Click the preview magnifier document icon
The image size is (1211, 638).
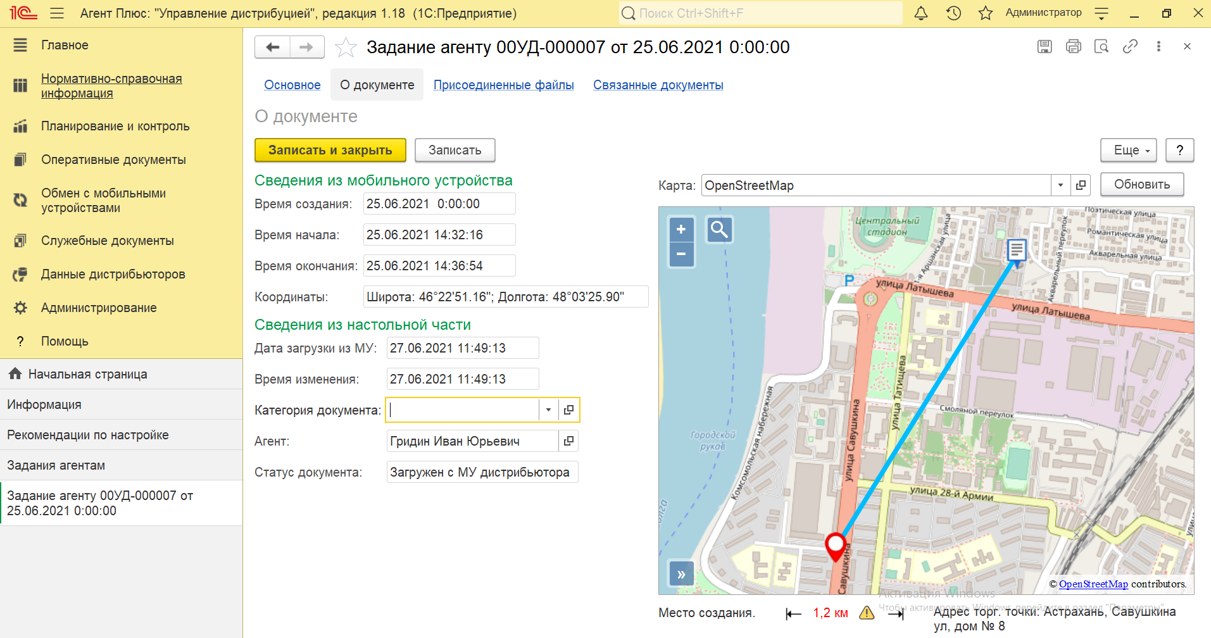tap(1101, 46)
